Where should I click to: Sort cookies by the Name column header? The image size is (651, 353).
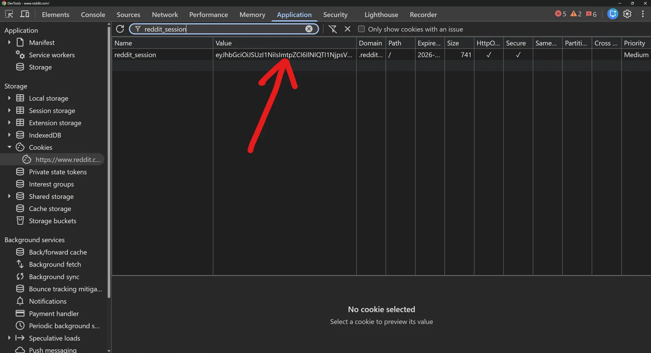point(162,43)
